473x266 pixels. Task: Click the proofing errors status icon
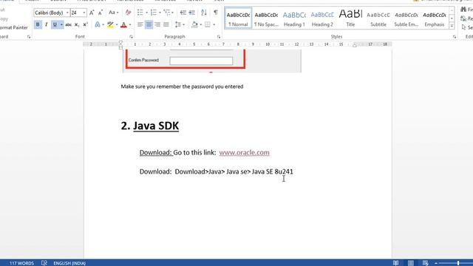point(44,263)
